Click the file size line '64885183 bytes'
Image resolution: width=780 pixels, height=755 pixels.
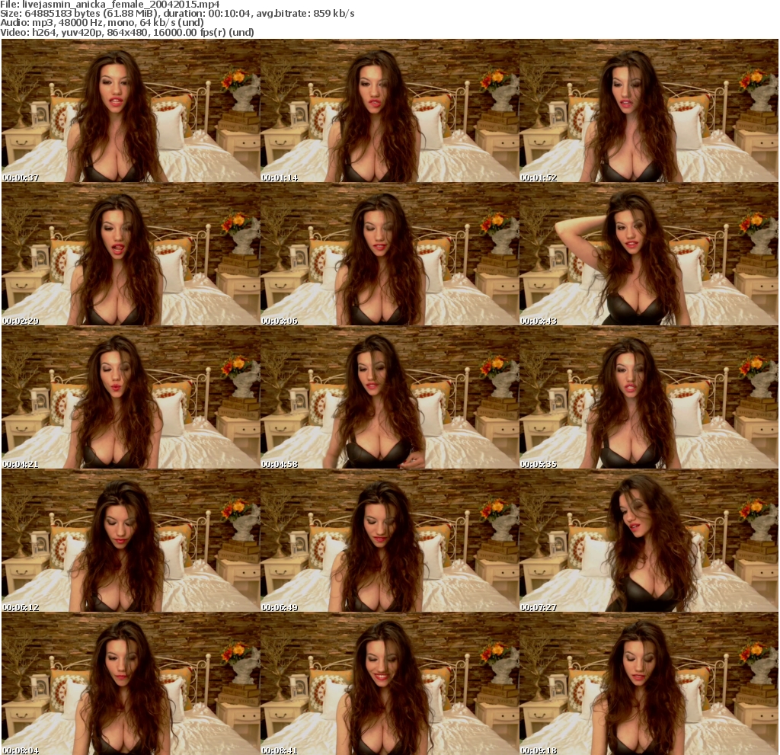point(177,14)
